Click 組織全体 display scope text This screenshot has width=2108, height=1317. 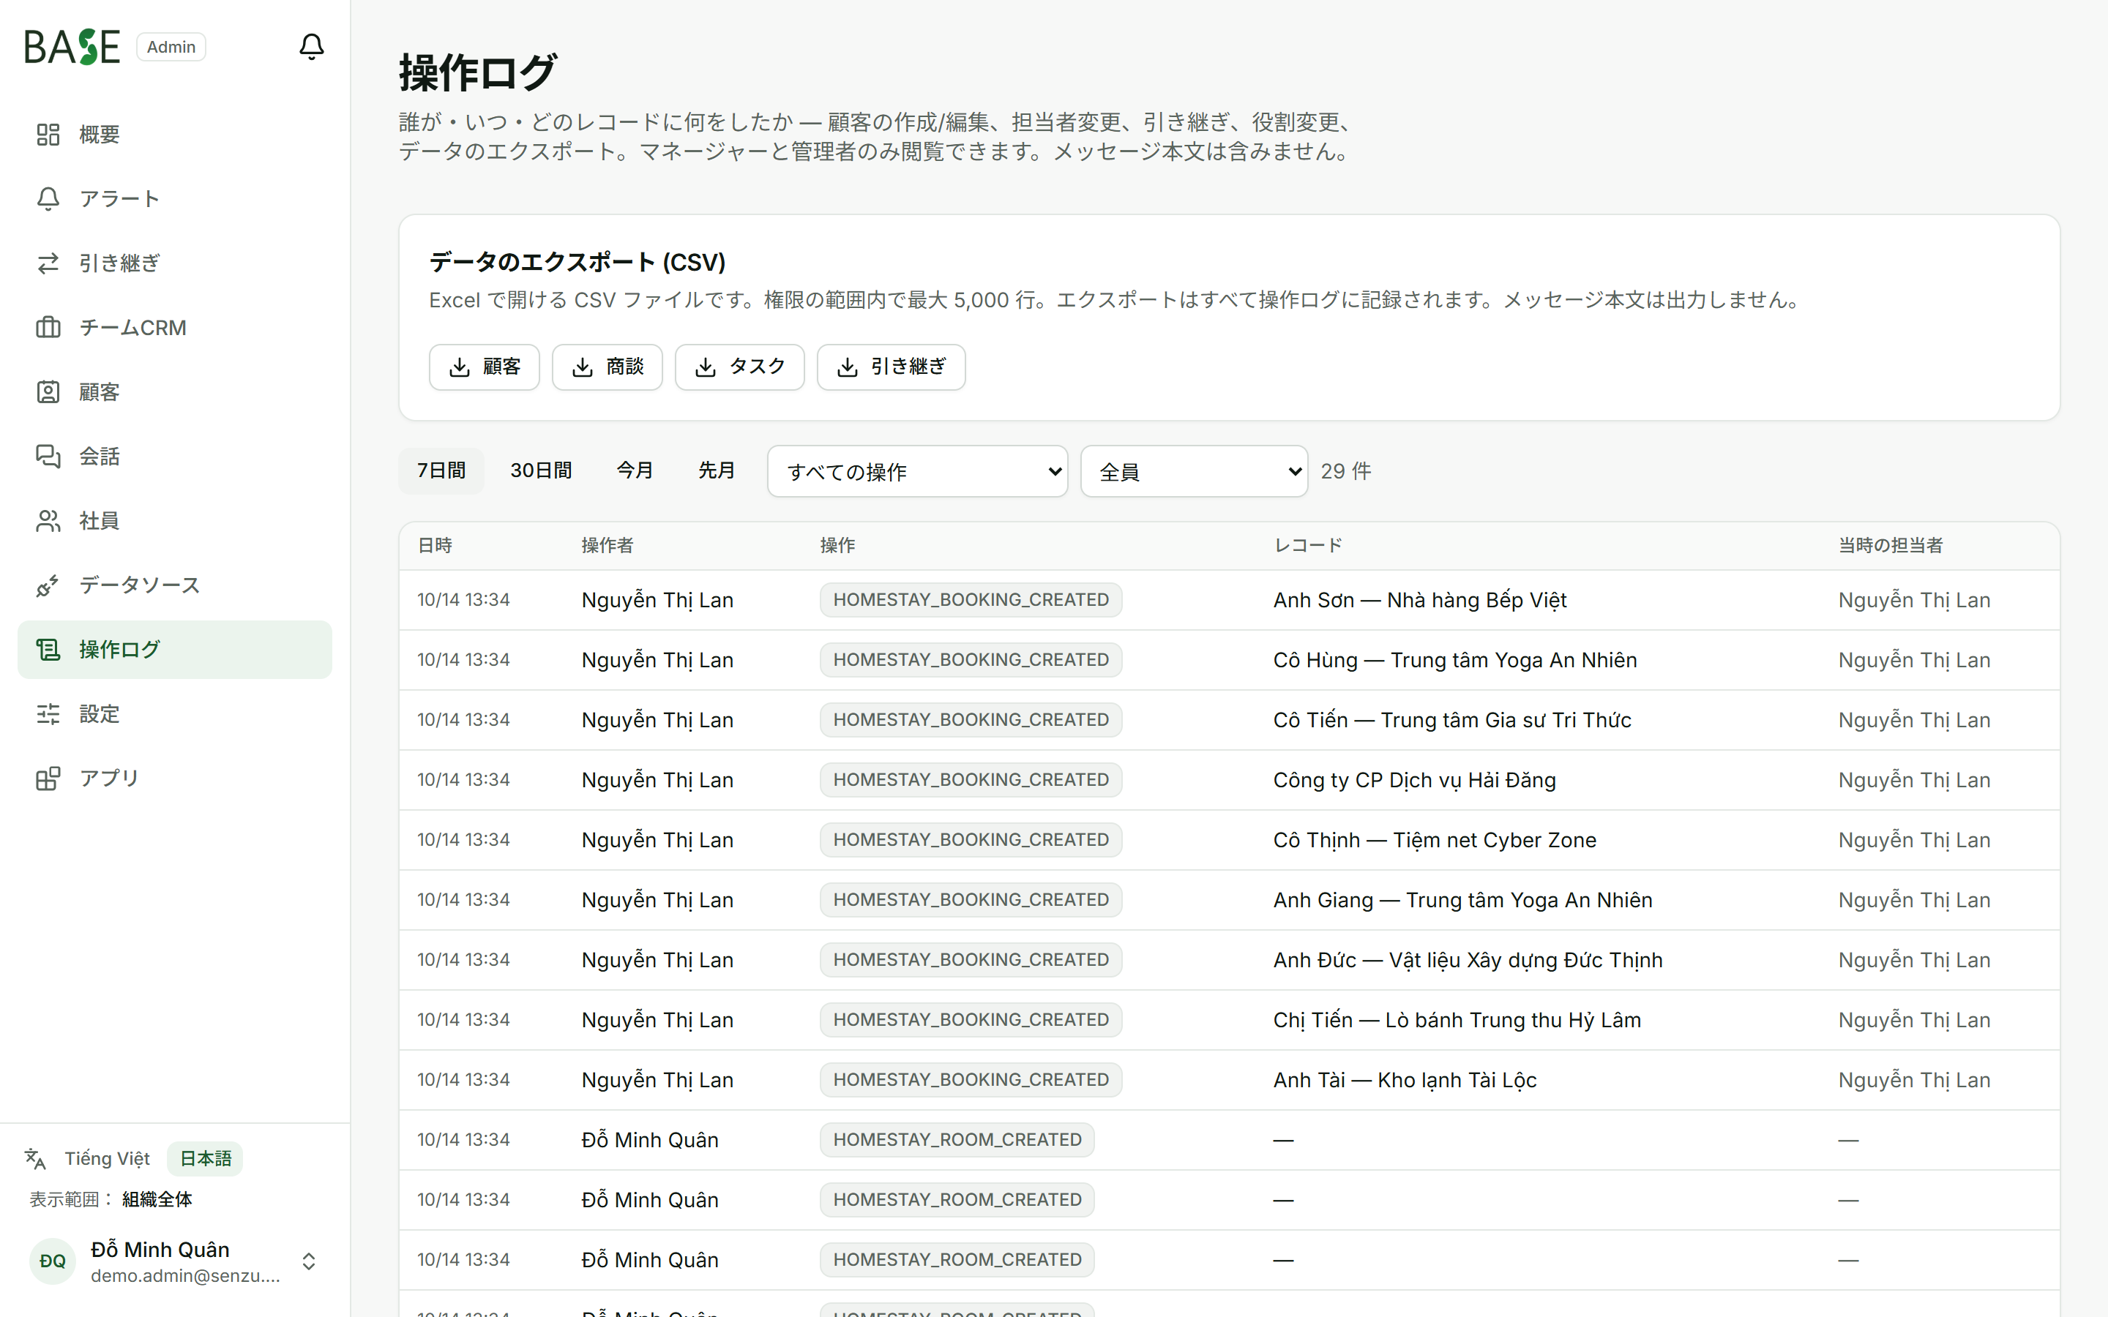point(157,1199)
